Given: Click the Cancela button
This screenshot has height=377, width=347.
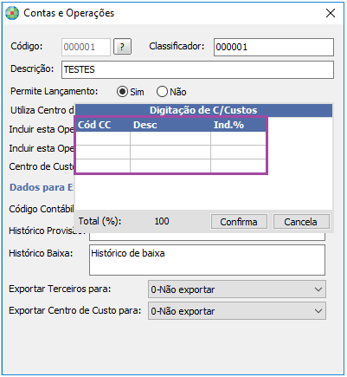Looking at the screenshot, I should click(301, 222).
